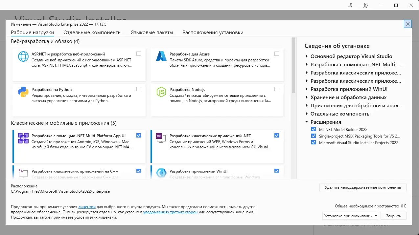
Task: Collapse the Расширения section
Action: (307, 122)
